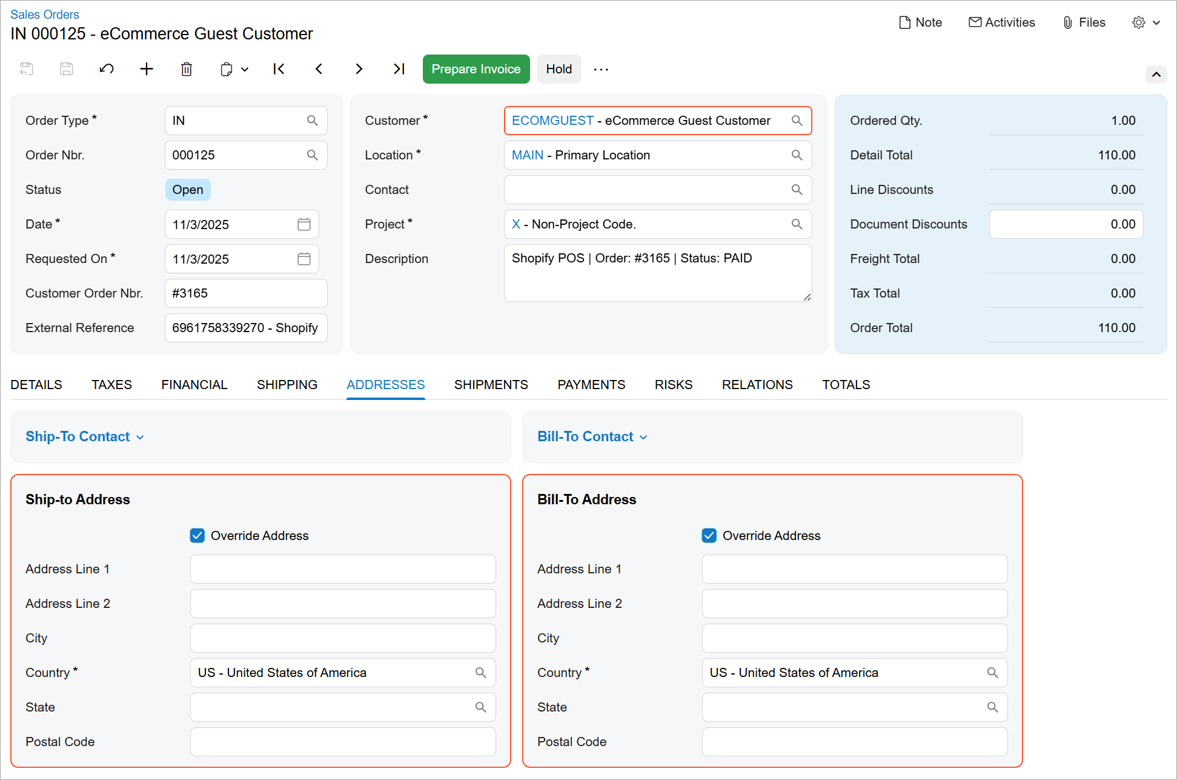Toggle Bill-To Override Address checkbox
Image resolution: width=1177 pixels, height=780 pixels.
[x=709, y=536]
